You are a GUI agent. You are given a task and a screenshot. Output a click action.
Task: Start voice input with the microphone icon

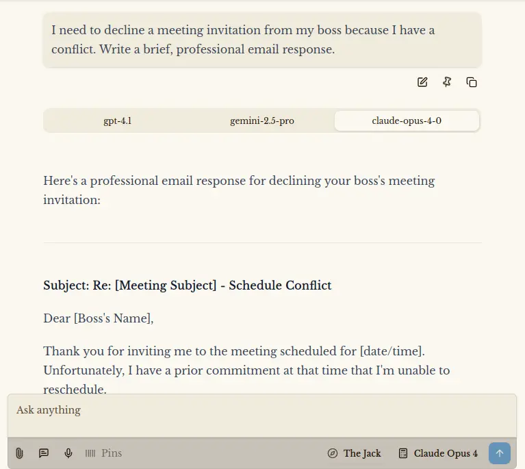click(x=68, y=453)
